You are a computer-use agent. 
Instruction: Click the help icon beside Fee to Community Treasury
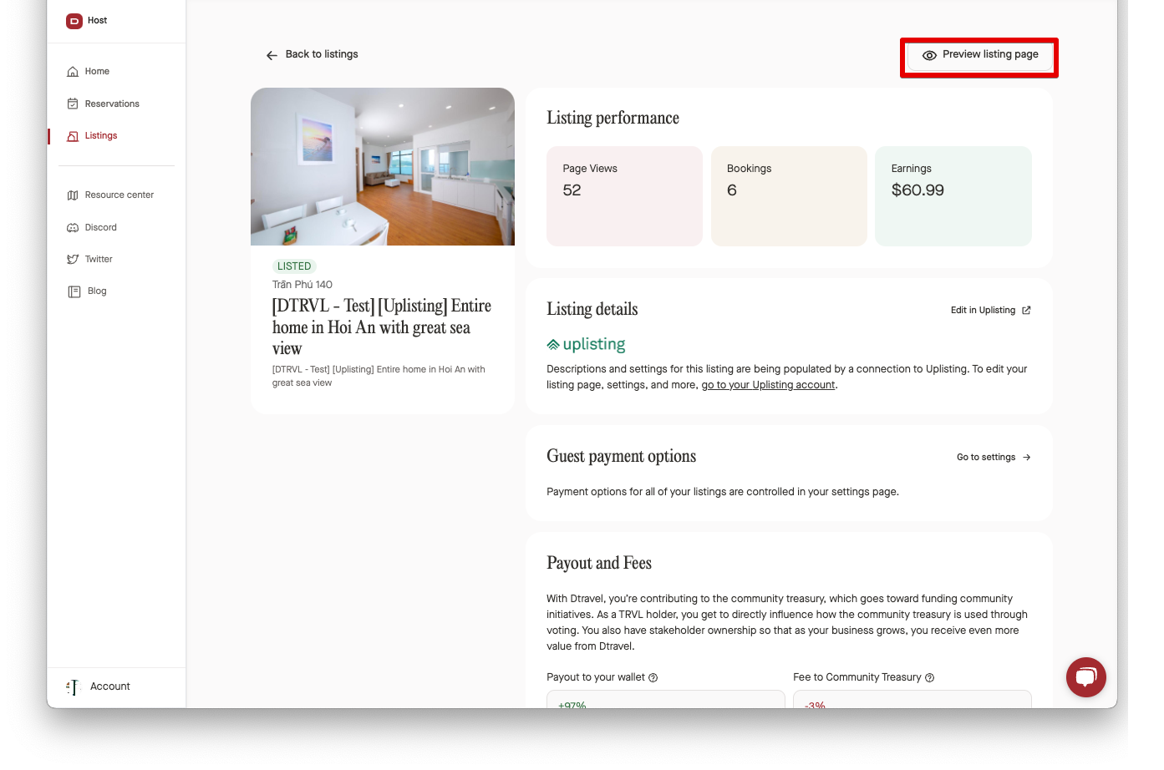pyautogui.click(x=930, y=678)
